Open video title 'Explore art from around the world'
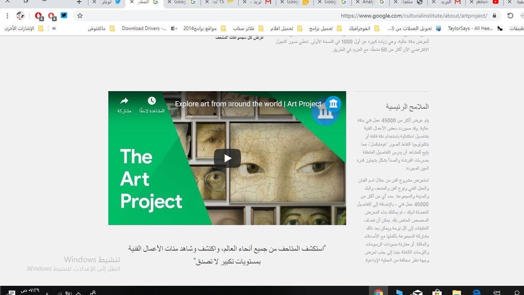524x295 pixels. pyautogui.click(x=248, y=104)
